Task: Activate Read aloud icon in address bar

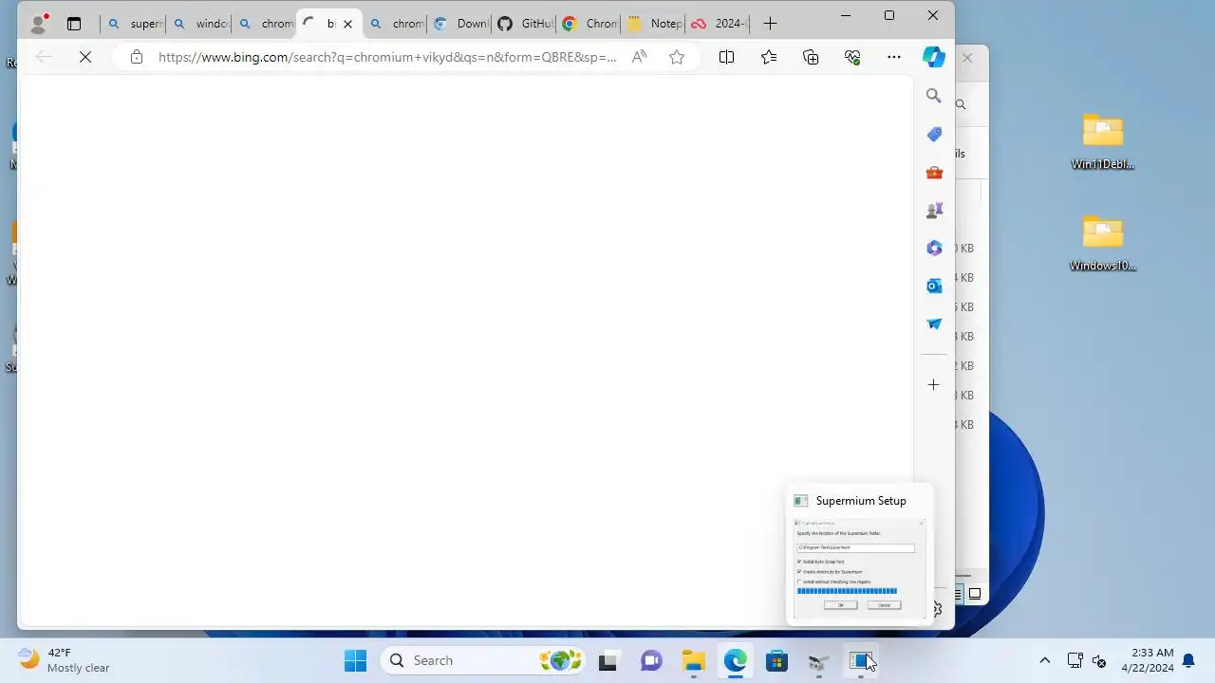Action: (x=639, y=57)
